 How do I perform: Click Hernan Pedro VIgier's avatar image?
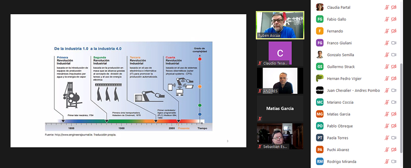point(320,79)
